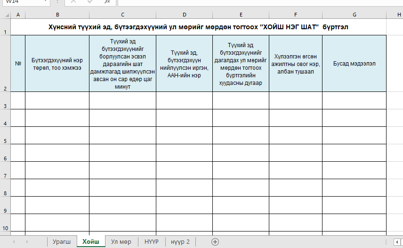The image size is (403, 248).
Task: Open the Name Box dropdown arrow
Action: pos(46,1)
